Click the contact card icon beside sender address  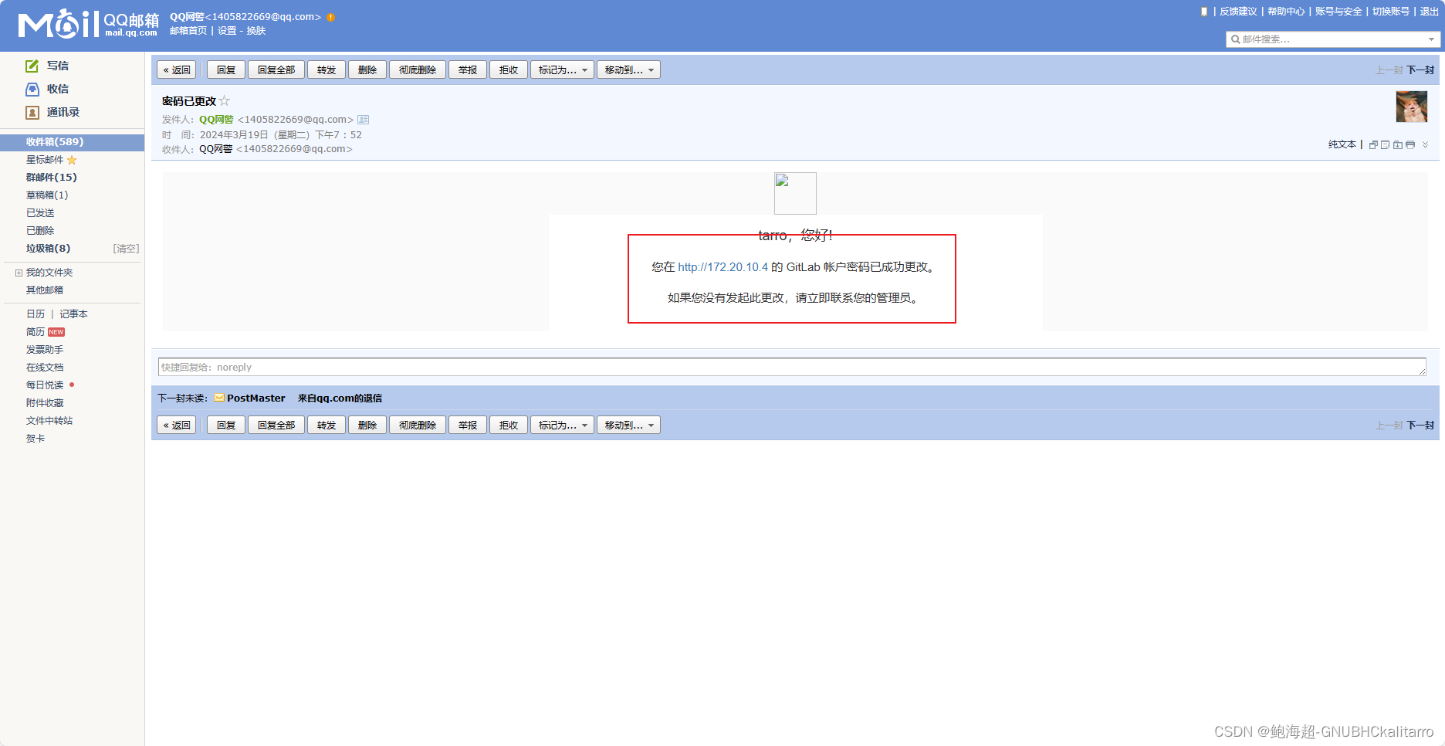[x=364, y=120]
